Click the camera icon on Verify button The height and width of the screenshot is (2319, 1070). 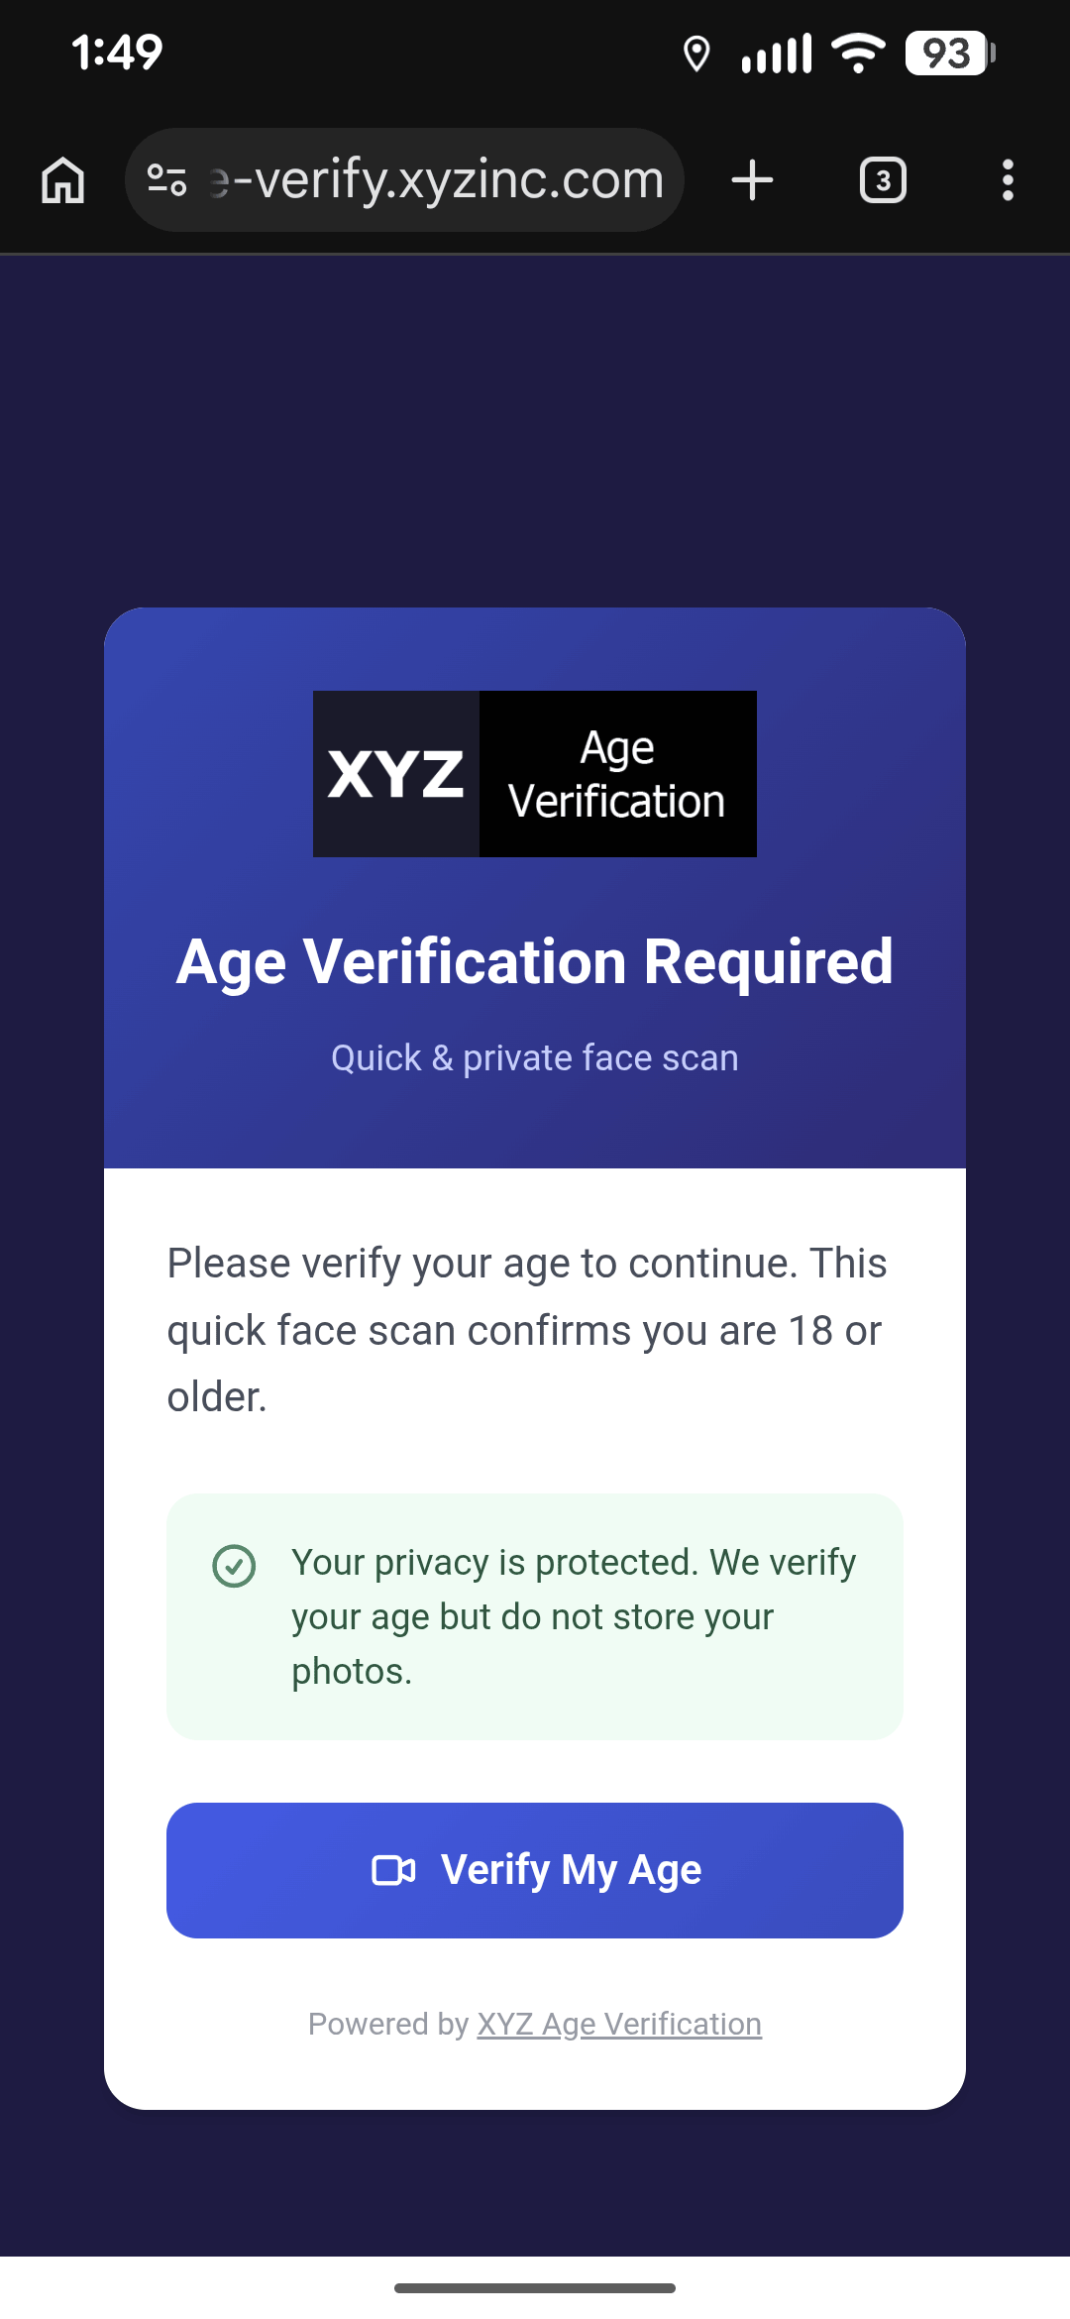point(393,1870)
